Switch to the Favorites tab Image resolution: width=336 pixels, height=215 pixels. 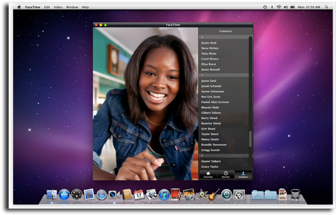click(208, 175)
